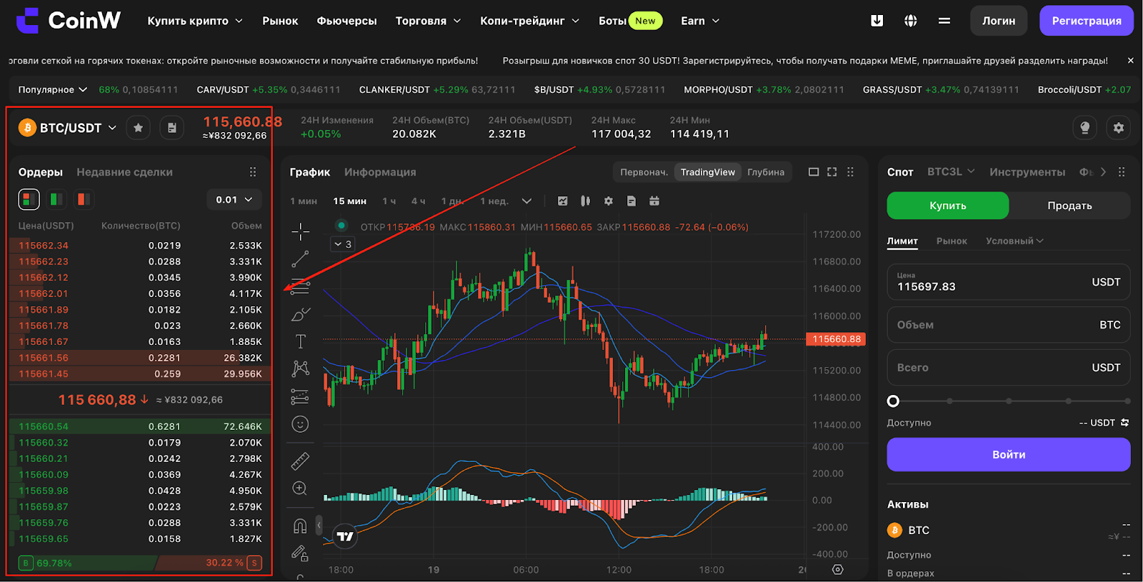The width and height of the screenshot is (1143, 582).
Task: Open the language globe icon
Action: coord(910,21)
